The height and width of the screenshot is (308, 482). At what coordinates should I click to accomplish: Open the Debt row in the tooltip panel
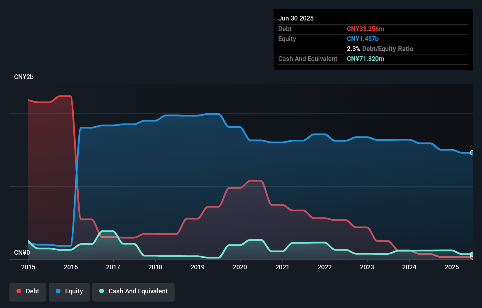pyautogui.click(x=285, y=29)
